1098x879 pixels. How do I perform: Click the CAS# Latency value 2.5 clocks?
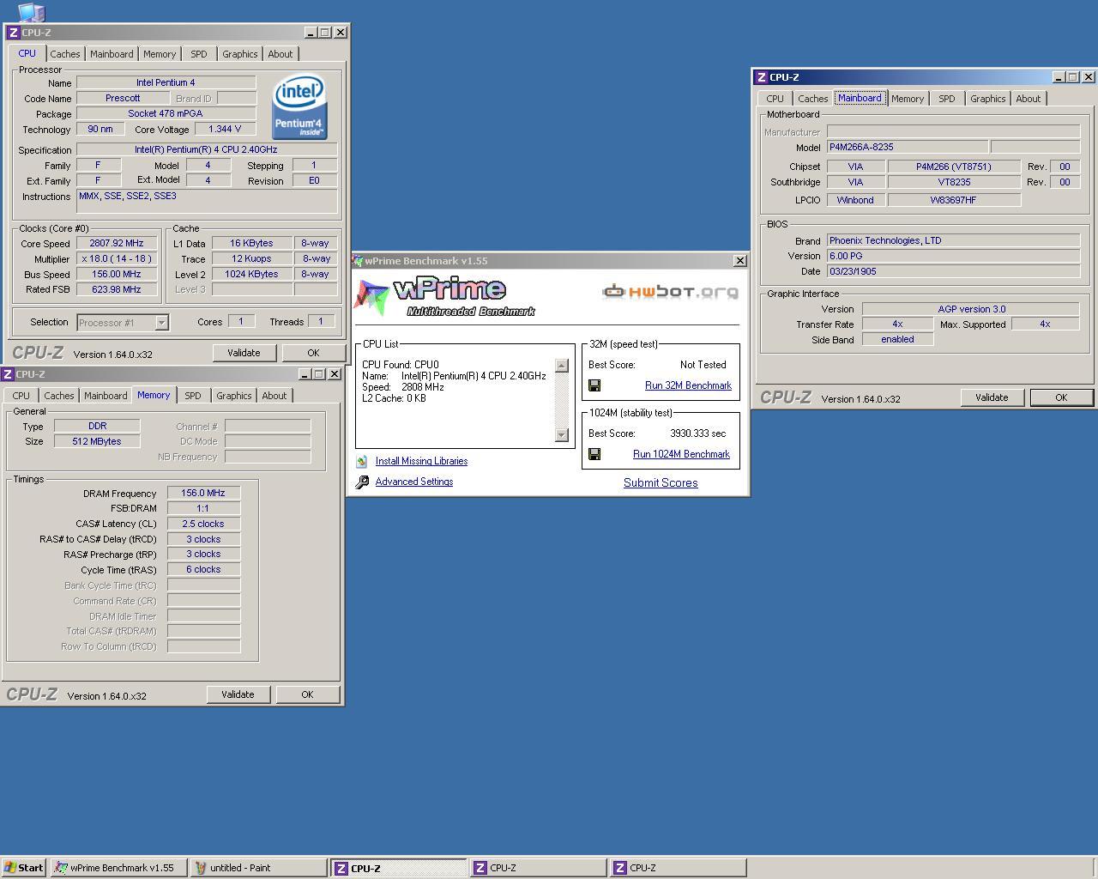pyautogui.click(x=203, y=524)
